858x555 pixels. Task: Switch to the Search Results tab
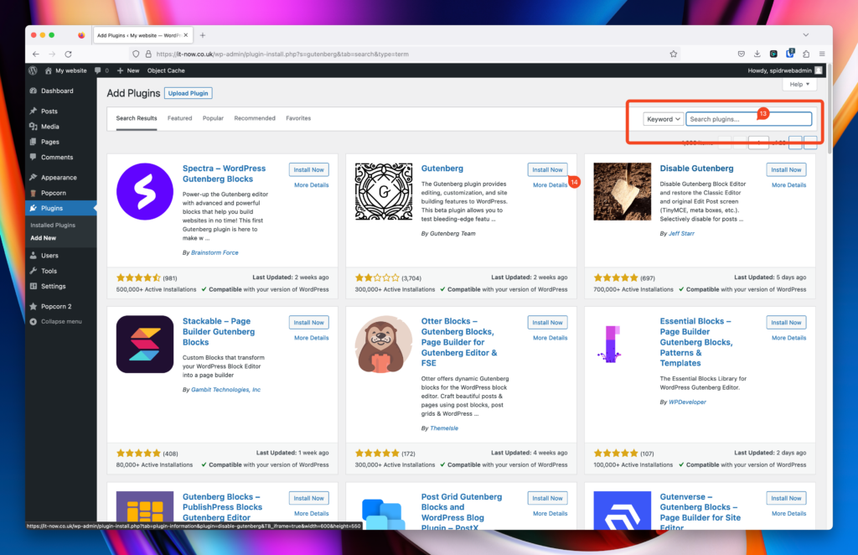[137, 118]
